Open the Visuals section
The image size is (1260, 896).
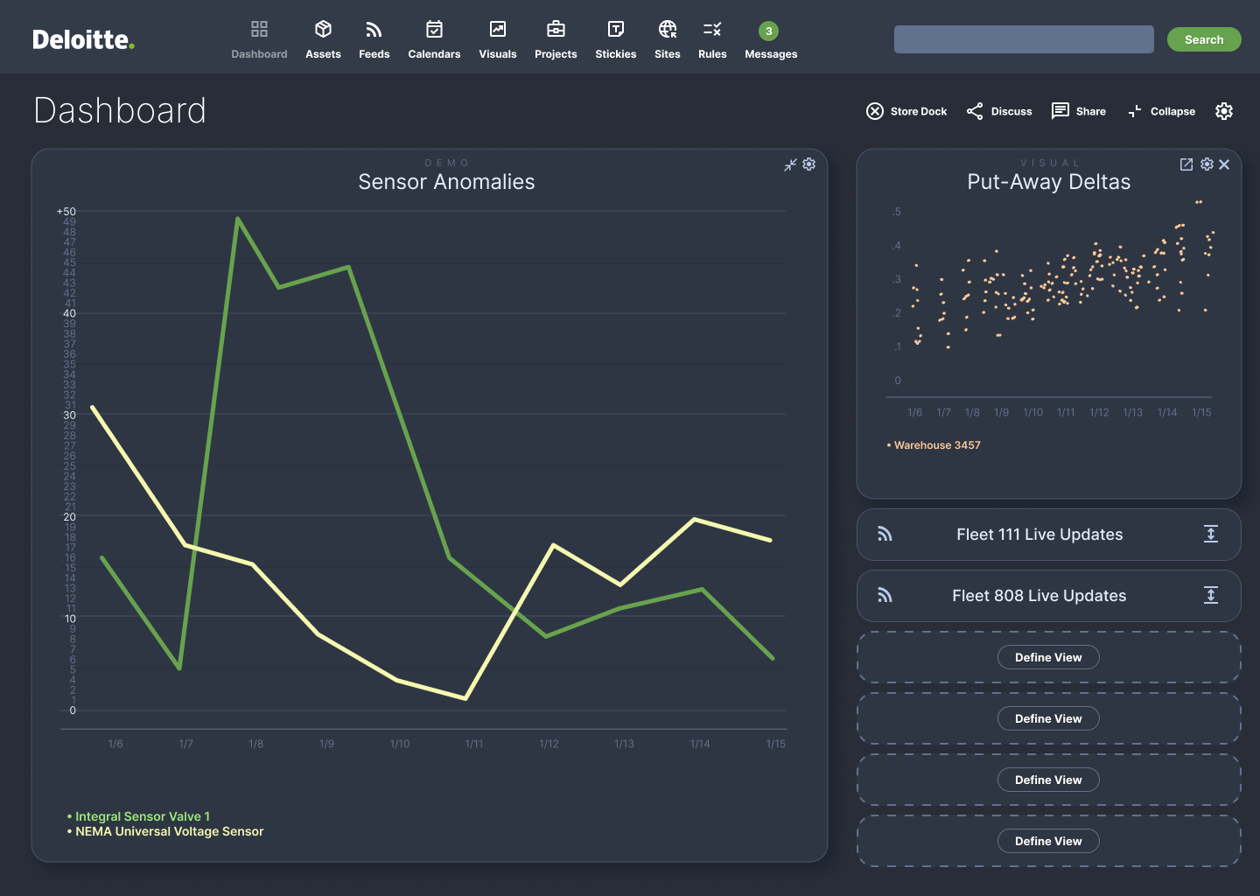tap(497, 38)
